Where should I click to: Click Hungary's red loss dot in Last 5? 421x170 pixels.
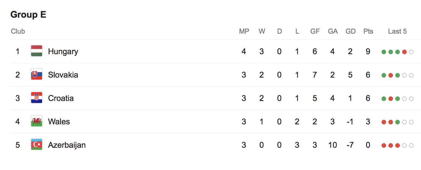point(404,52)
